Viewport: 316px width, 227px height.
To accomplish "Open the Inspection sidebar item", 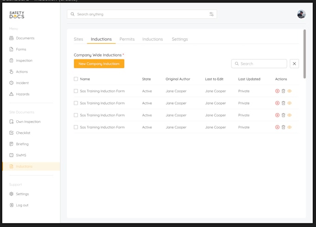I will (x=21, y=60).
